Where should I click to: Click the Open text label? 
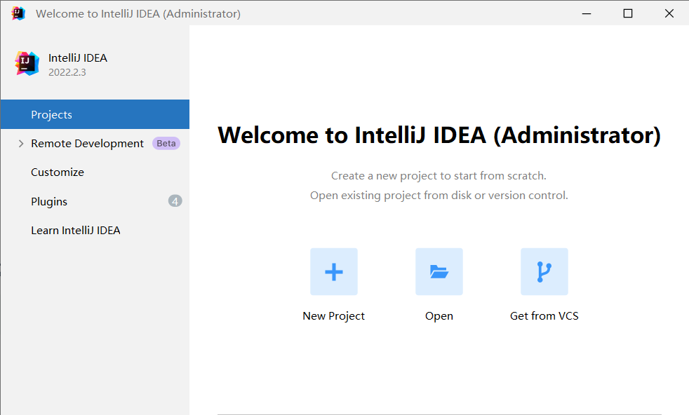(x=439, y=316)
